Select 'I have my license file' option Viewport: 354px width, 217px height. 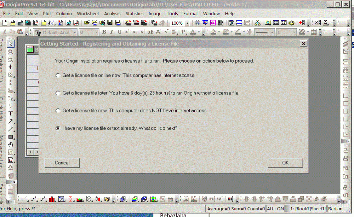[x=58, y=128]
